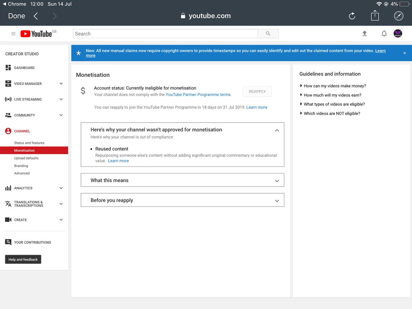
Task: Tap the Back to Chrome arrow
Action: point(4,4)
